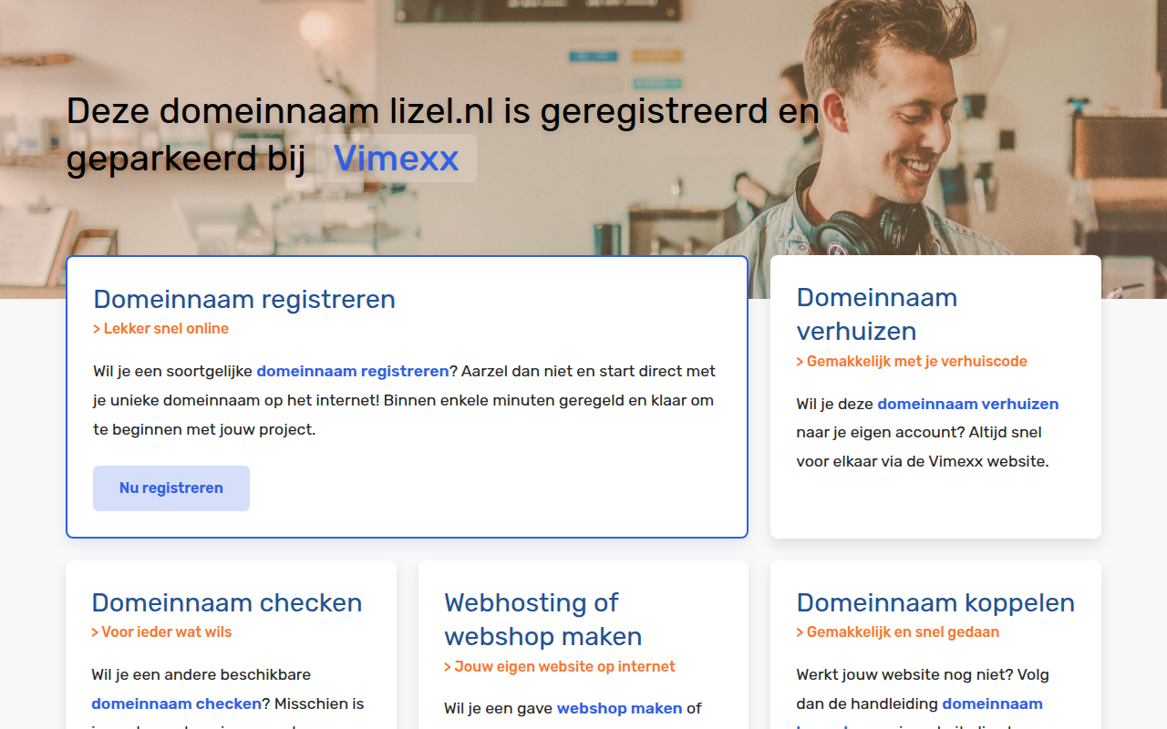This screenshot has height=729, width=1167.
Task: Click '> Gemakkelijk en snel gedaan' subtitle
Action: point(898,631)
